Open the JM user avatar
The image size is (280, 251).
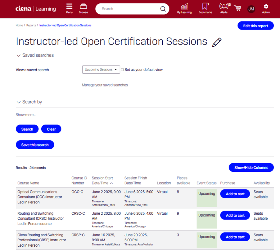[x=251, y=9]
